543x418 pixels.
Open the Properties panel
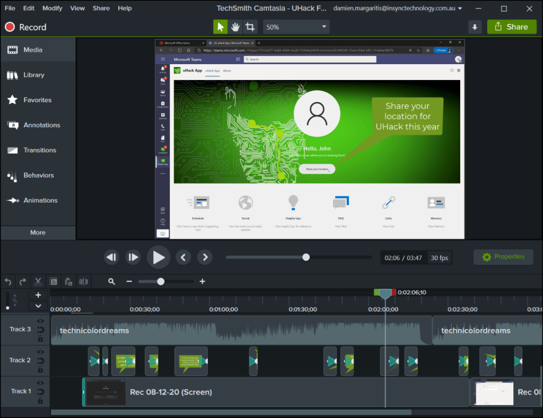coord(503,257)
